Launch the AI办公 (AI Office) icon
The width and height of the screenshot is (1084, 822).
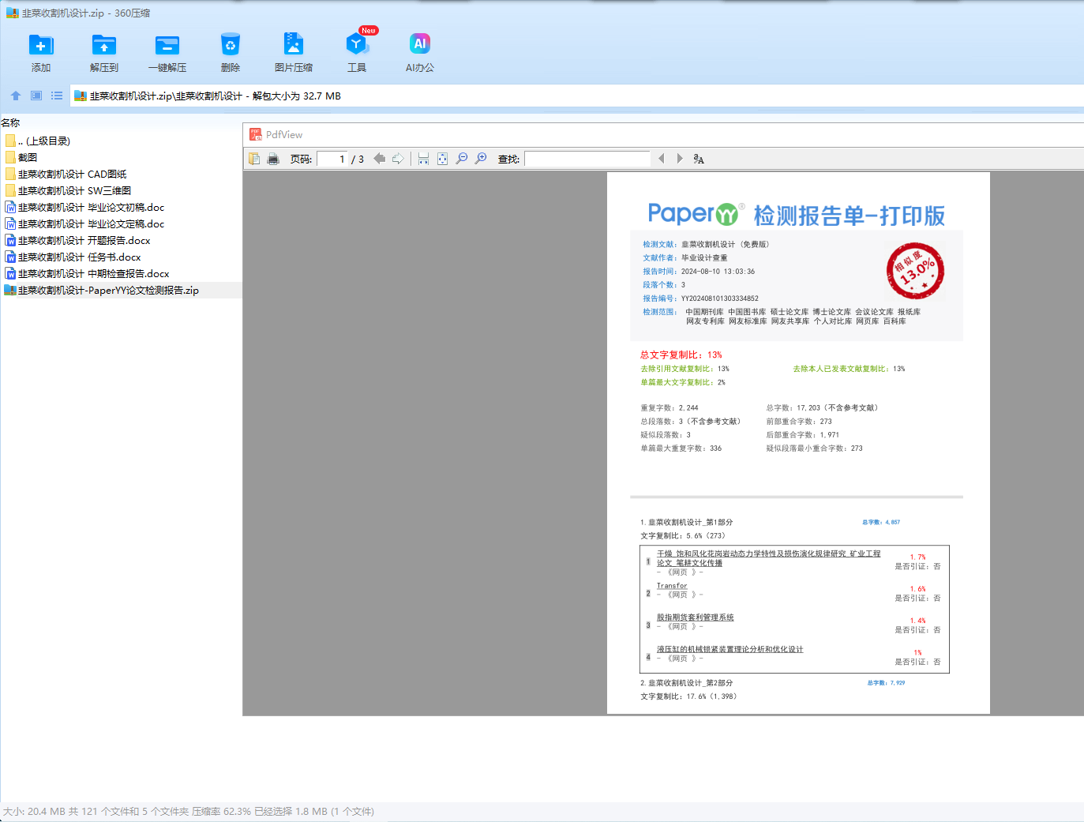click(420, 44)
